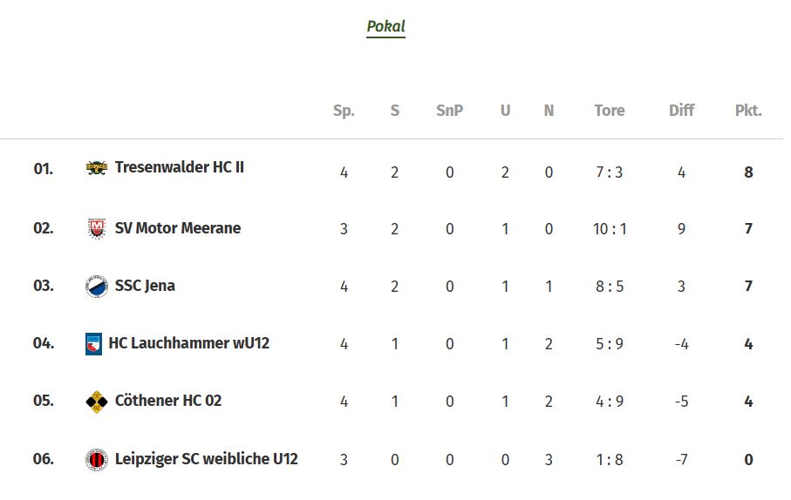791x500 pixels.
Task: Open the SV Motor Meerane team link
Action: click(x=178, y=228)
